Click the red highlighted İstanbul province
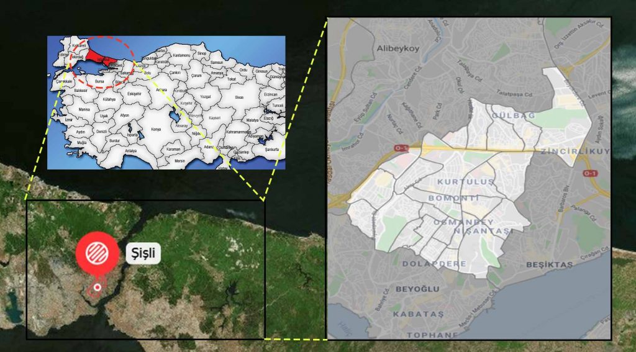This screenshot has height=352, width=636. 100,59
